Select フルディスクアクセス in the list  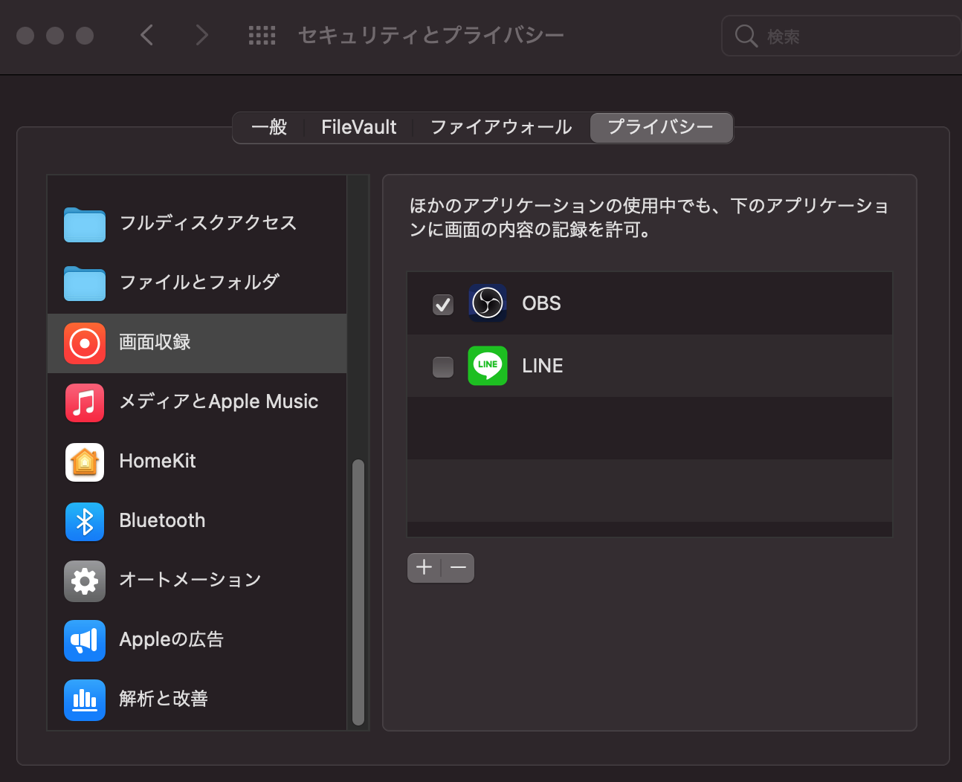[208, 223]
